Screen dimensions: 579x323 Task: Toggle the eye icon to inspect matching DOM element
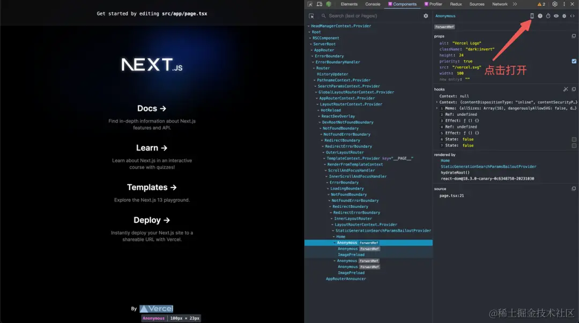(x=556, y=16)
